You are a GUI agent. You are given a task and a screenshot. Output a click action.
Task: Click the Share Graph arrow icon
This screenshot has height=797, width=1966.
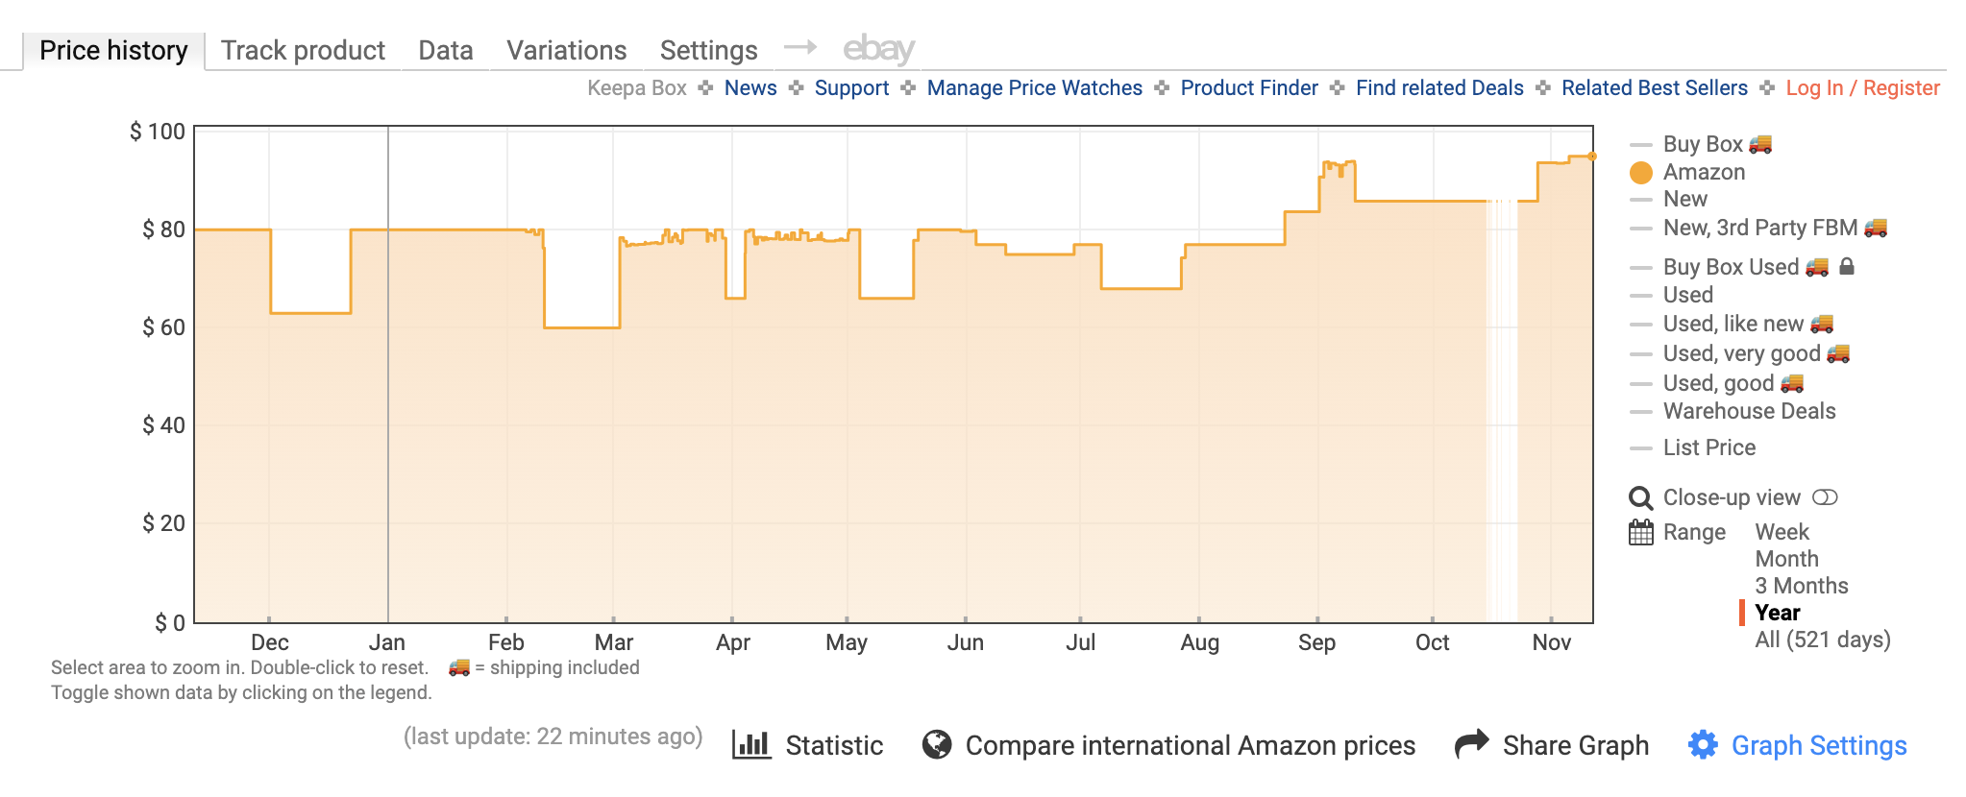point(1470,743)
